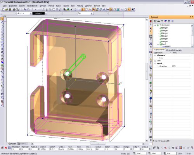The height and width of the screenshot is (155, 194).
Task: Expand the Loch property group
Action: pyautogui.click(x=155, y=61)
